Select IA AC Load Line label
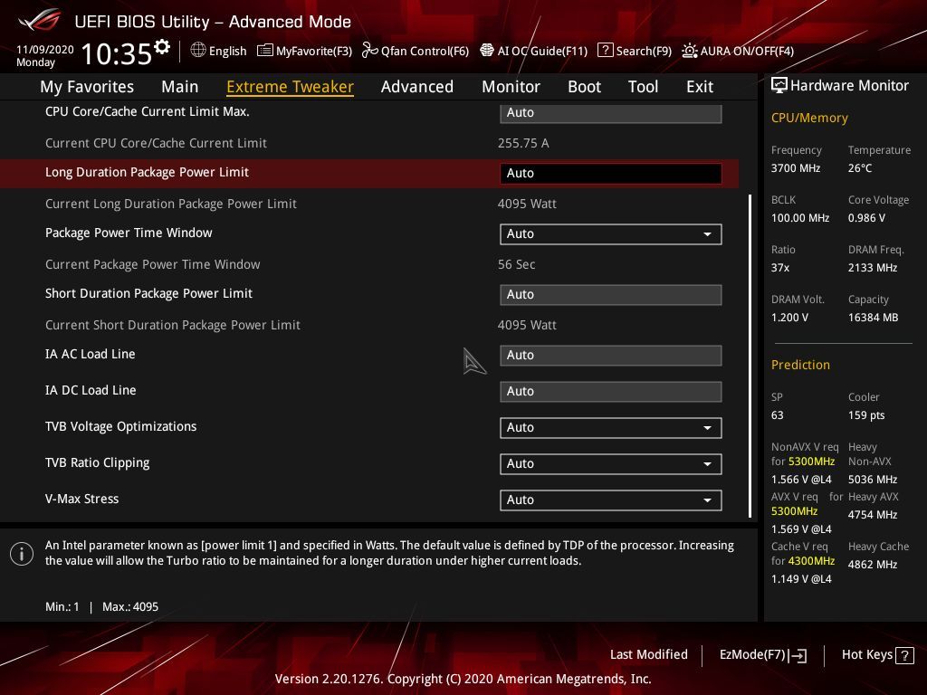Screen dimensions: 927x695 (90, 354)
